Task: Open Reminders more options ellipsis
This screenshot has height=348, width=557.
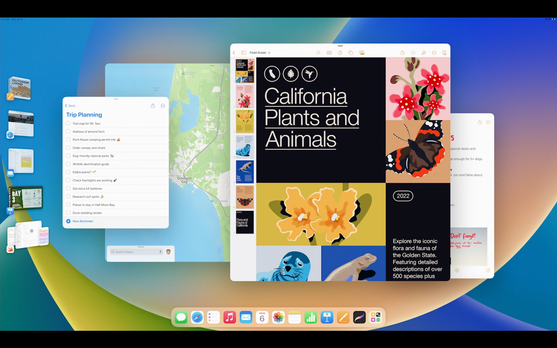Action: (x=163, y=106)
